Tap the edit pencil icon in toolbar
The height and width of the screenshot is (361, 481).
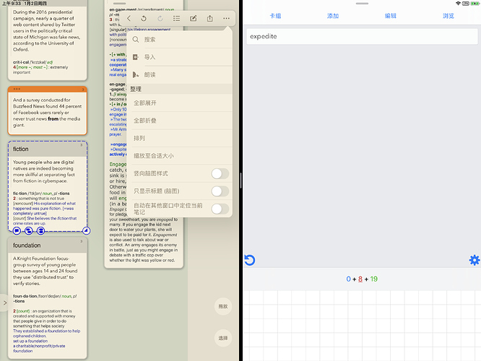click(x=193, y=18)
